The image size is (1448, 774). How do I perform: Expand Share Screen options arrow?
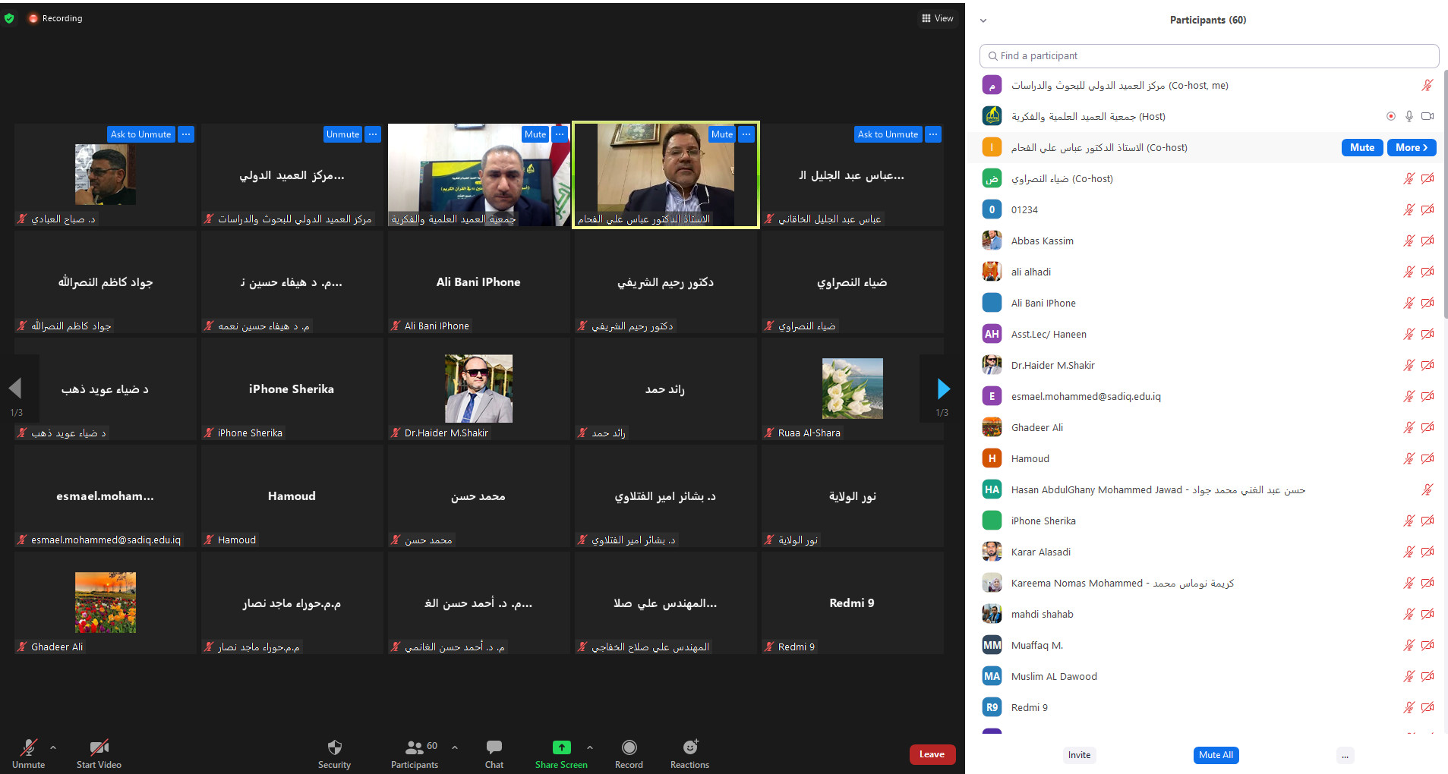pyautogui.click(x=590, y=747)
